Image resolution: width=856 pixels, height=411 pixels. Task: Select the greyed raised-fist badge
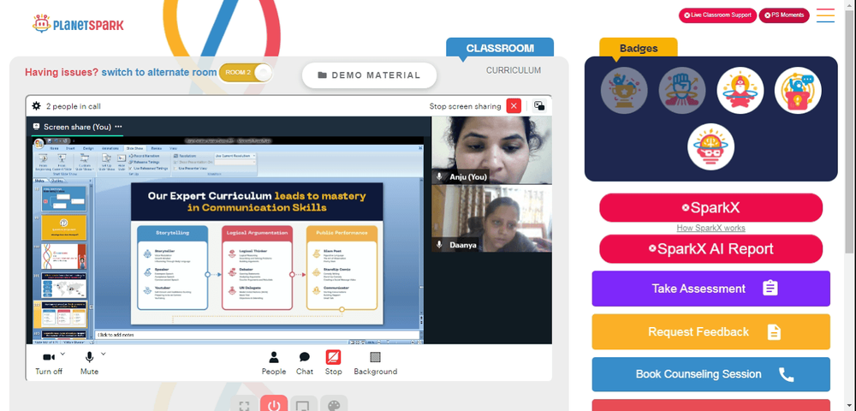coord(682,90)
